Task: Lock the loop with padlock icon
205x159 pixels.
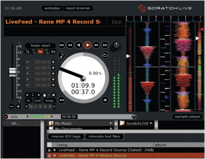Action: [45, 95]
